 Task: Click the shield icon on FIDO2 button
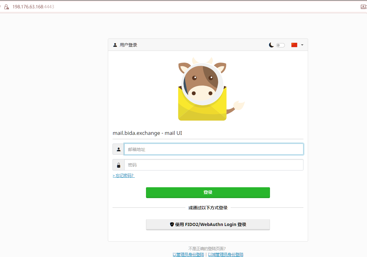(x=172, y=224)
